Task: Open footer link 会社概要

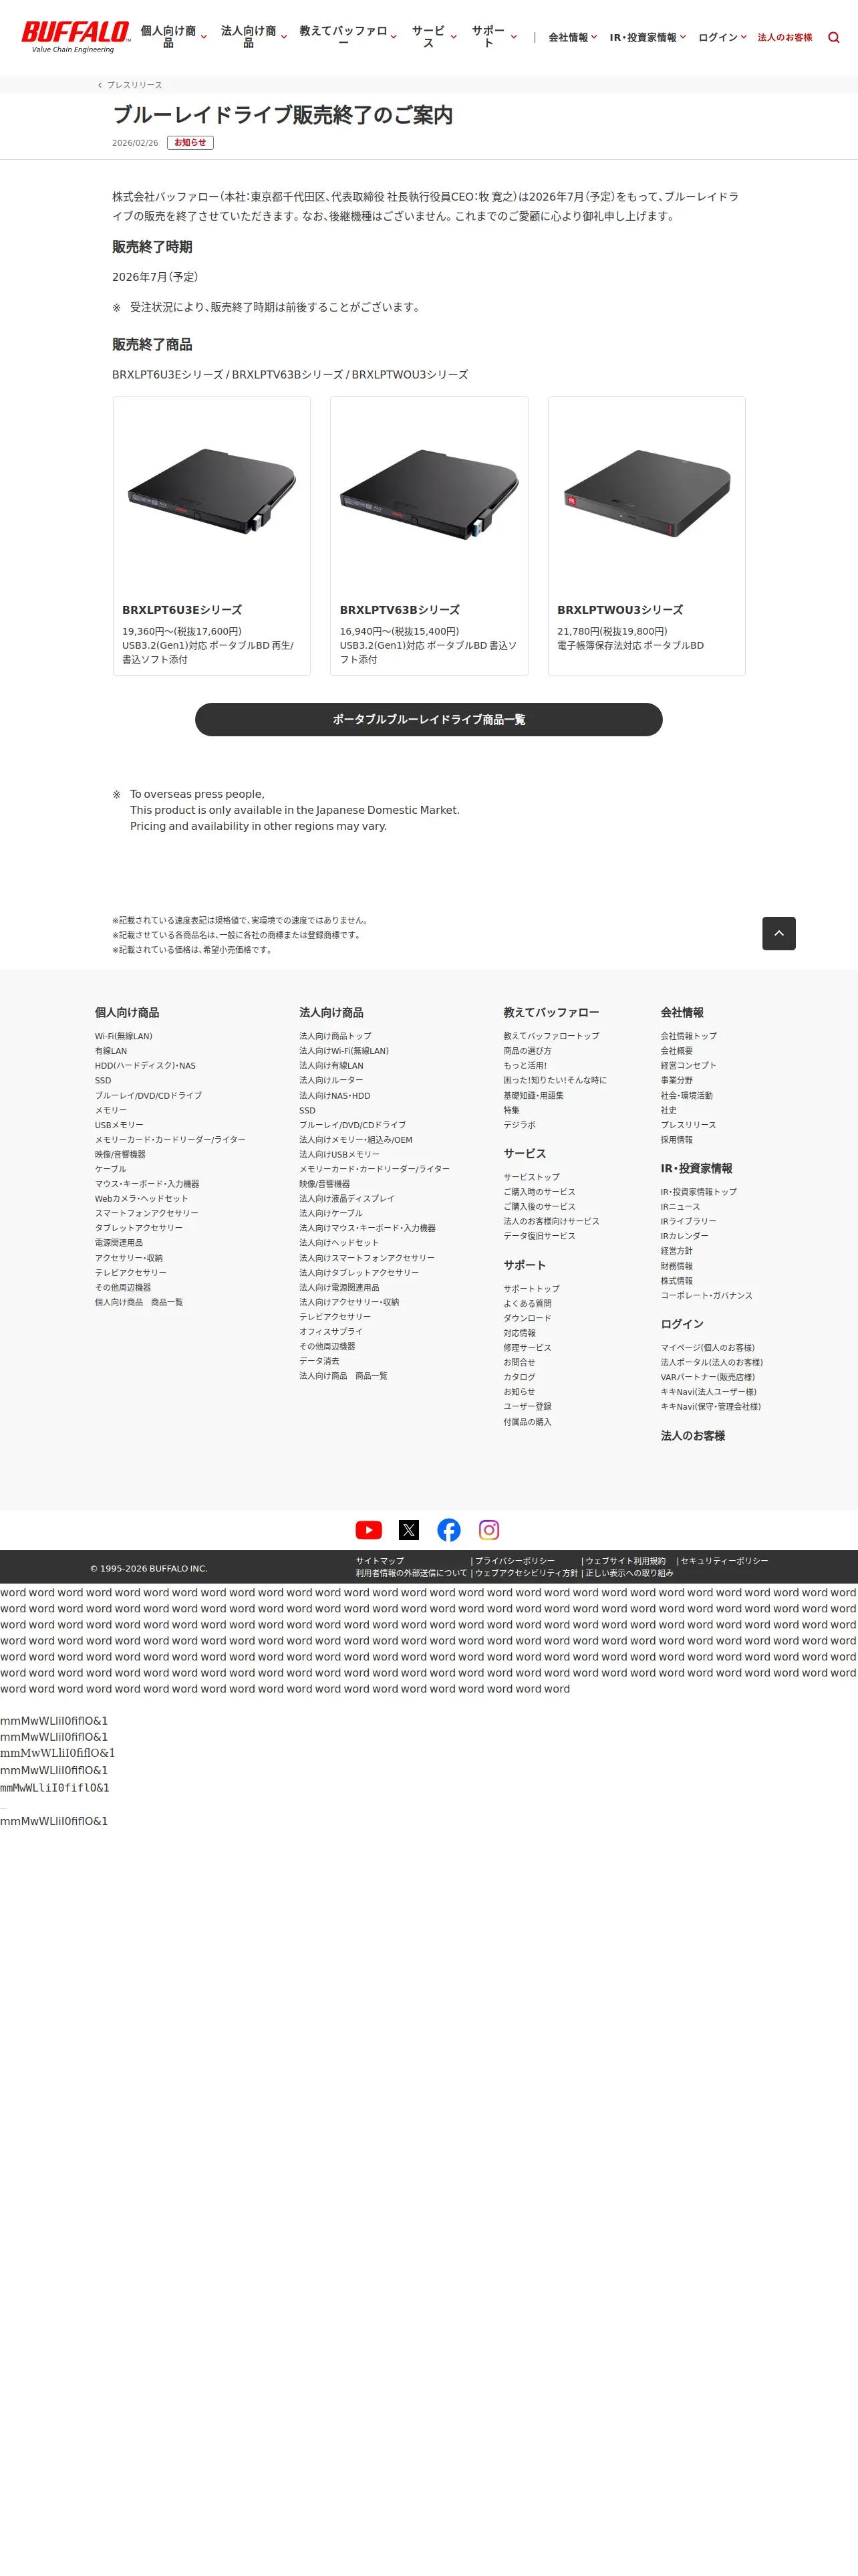Action: tap(676, 1051)
